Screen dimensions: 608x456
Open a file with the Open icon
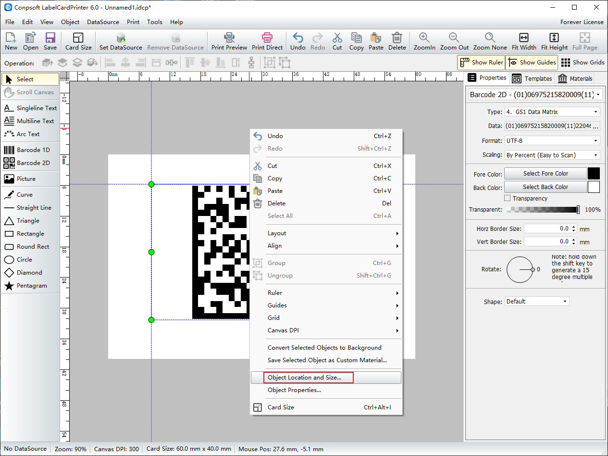[x=31, y=41]
